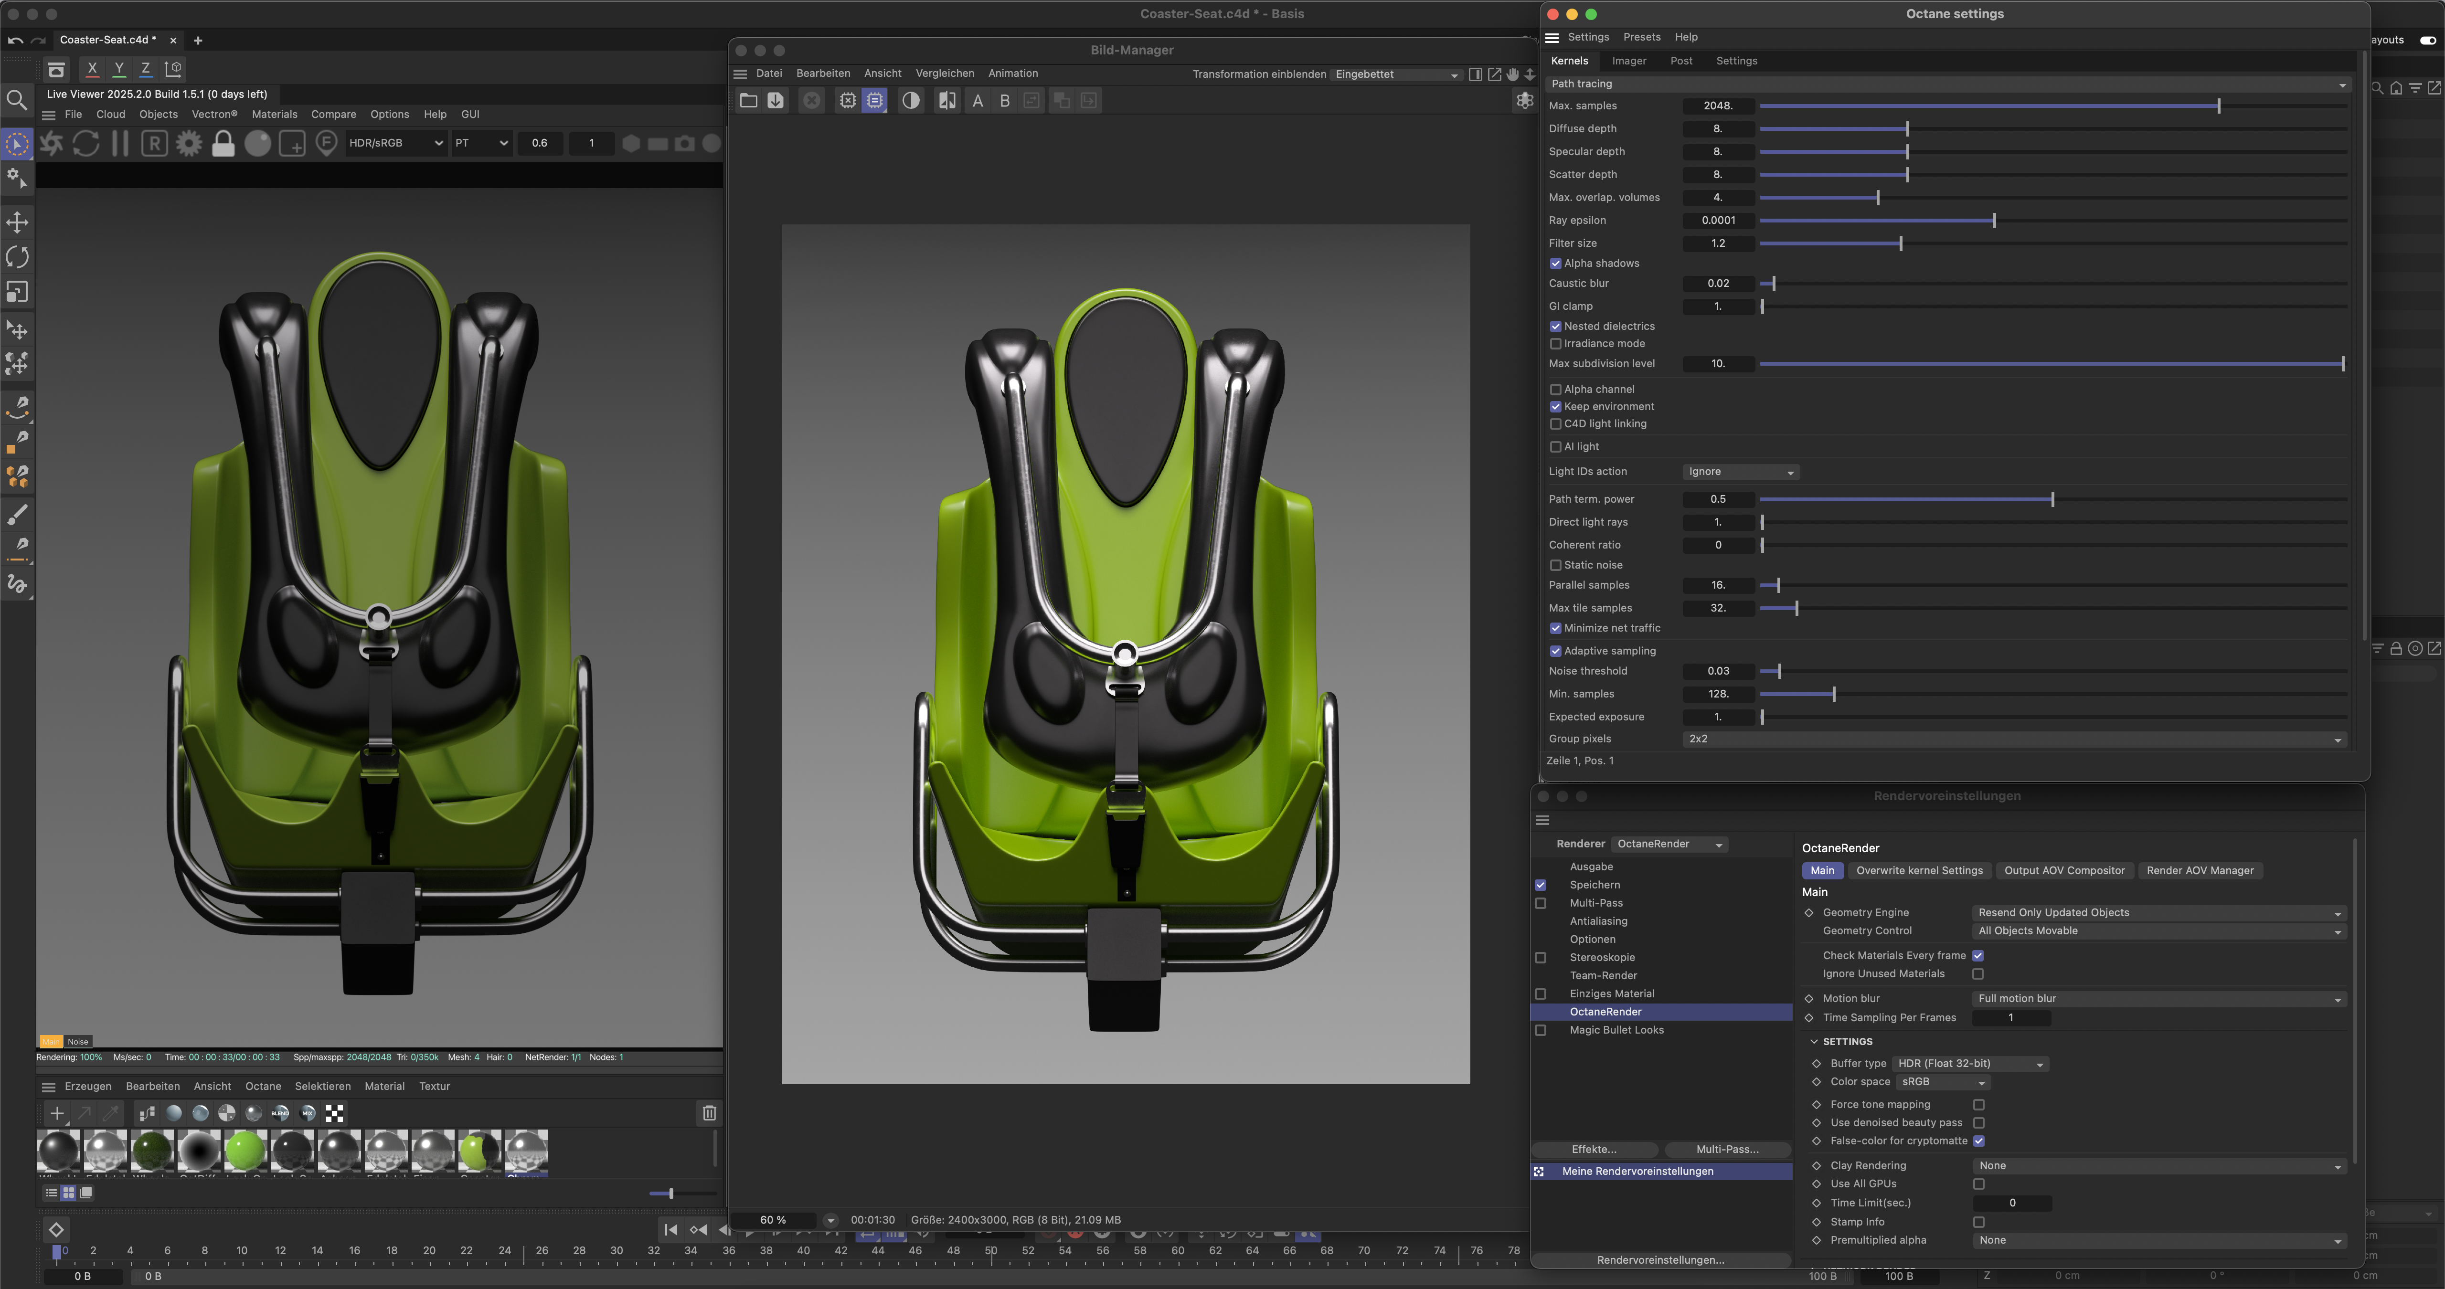Open the Overwrite kernel Settings button
The height and width of the screenshot is (1289, 2445).
pyautogui.click(x=1919, y=870)
